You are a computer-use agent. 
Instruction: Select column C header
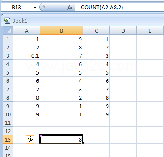96,31
